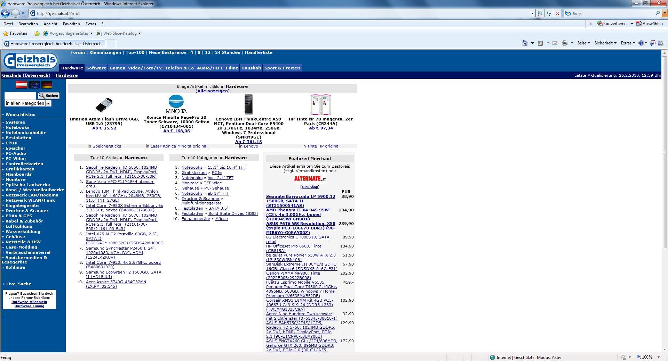Image resolution: width=668 pixels, height=361 pixels.
Task: Switch to the Video/Foto/TV tab
Action: (145, 68)
